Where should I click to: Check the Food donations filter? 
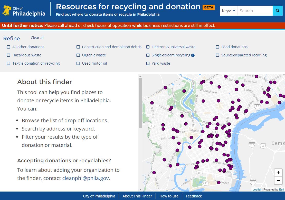(x=217, y=47)
